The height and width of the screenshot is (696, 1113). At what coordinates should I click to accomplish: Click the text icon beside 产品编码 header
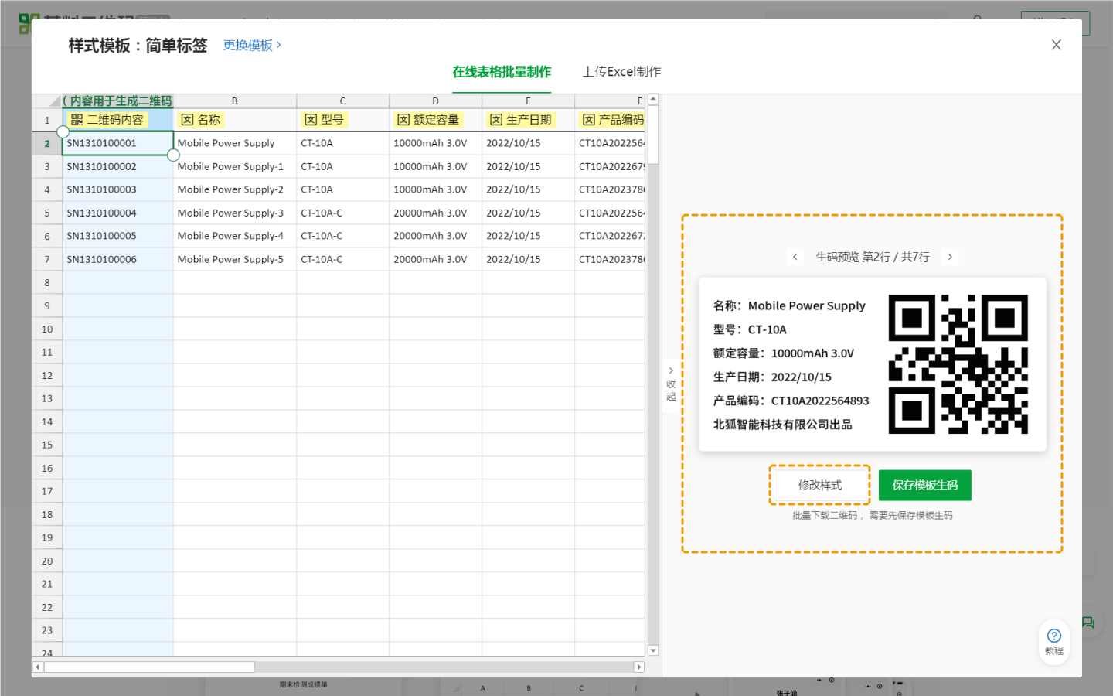[x=589, y=120]
